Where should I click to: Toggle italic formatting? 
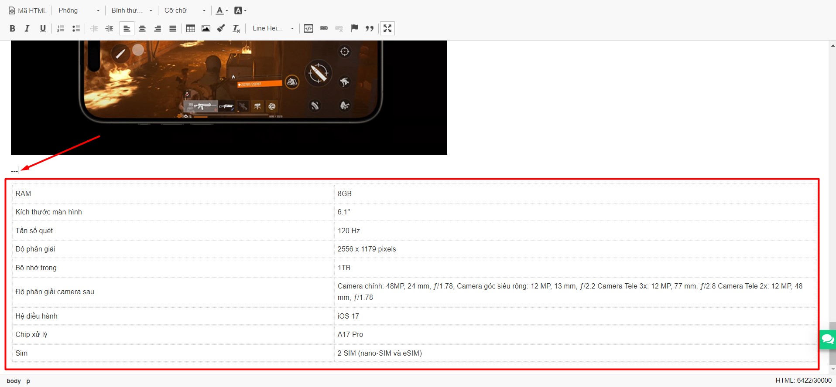click(x=27, y=28)
